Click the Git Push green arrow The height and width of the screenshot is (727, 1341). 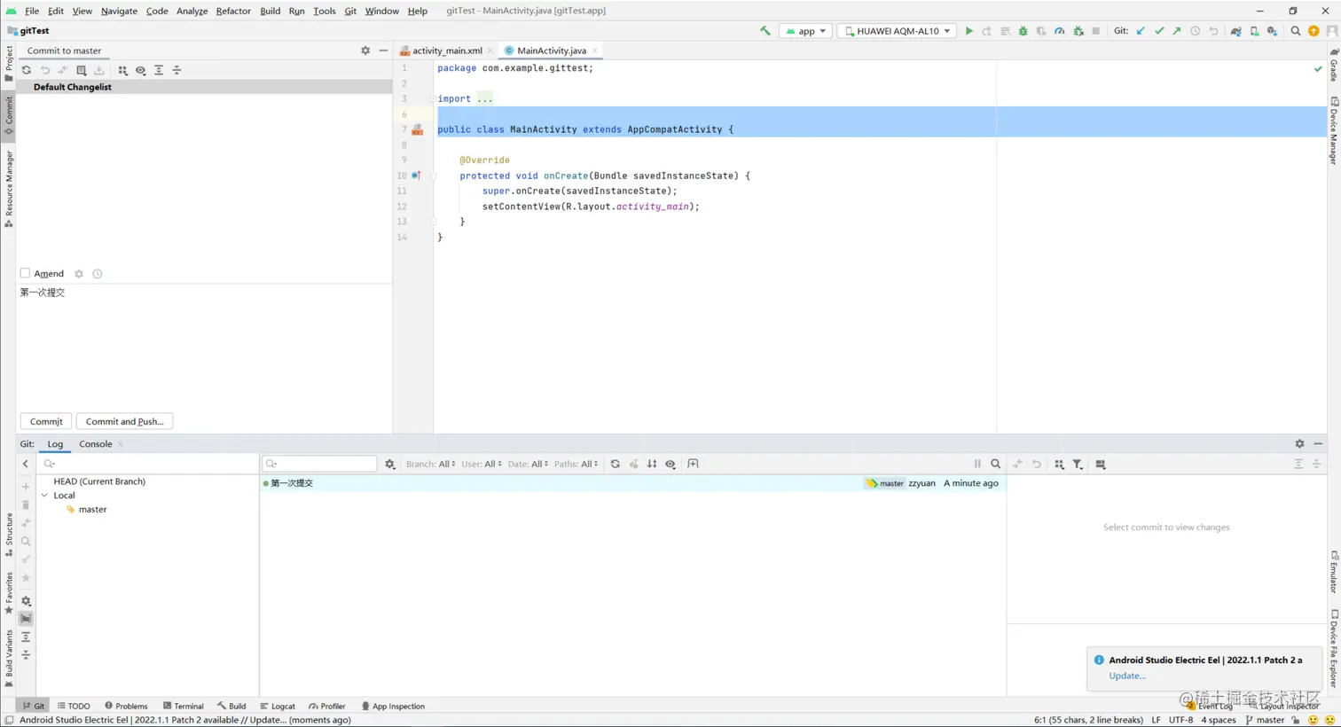click(1177, 31)
